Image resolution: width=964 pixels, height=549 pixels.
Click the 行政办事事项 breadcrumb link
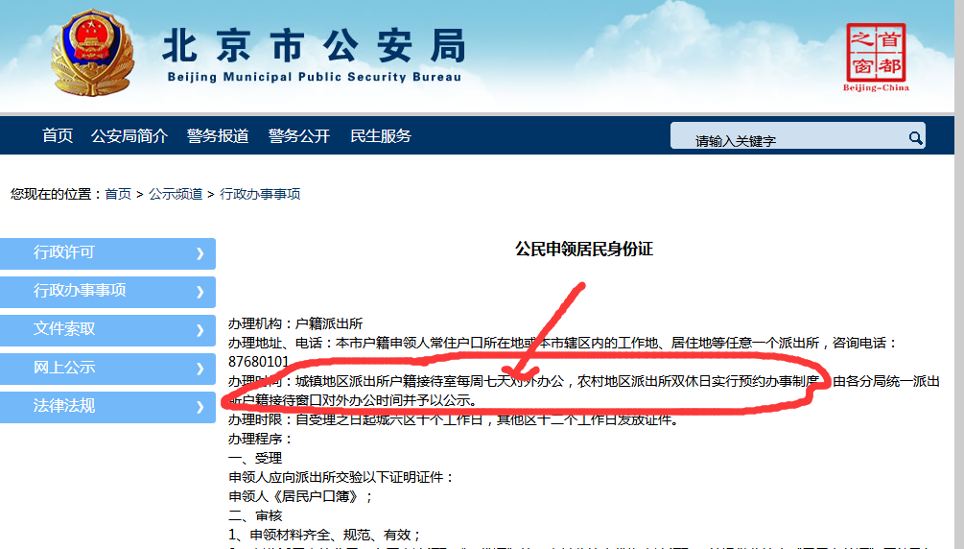coord(260,194)
